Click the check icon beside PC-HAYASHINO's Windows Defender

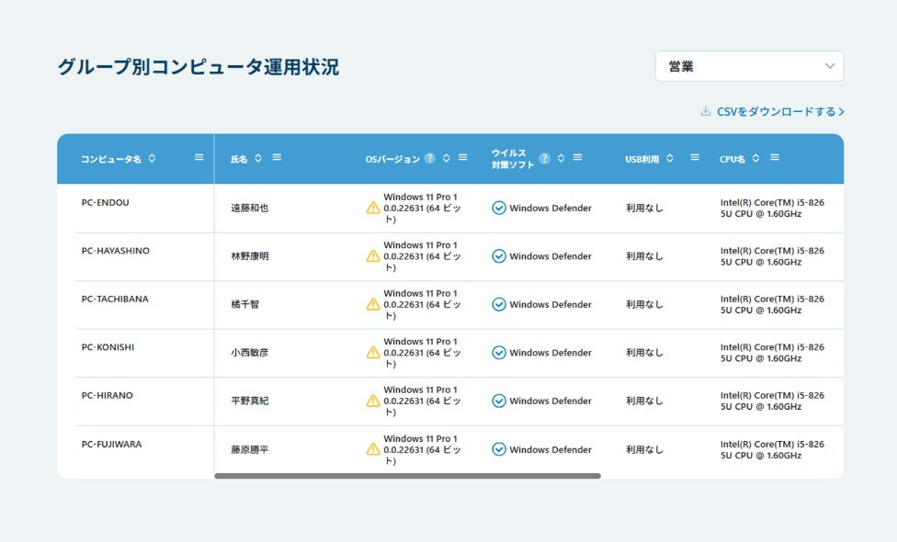(498, 255)
